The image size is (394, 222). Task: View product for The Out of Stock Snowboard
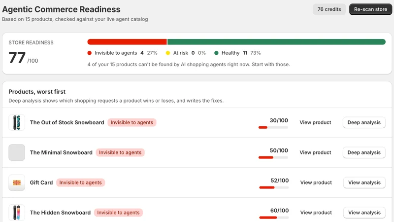pos(315,122)
